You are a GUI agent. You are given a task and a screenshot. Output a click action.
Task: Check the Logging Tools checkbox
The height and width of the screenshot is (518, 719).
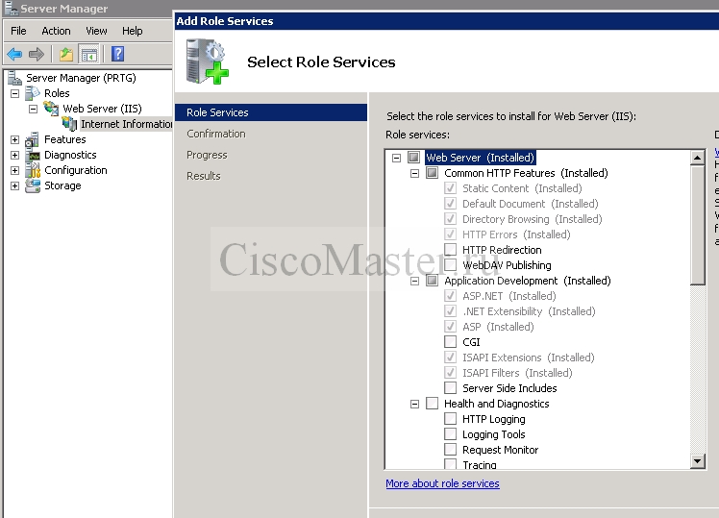450,434
